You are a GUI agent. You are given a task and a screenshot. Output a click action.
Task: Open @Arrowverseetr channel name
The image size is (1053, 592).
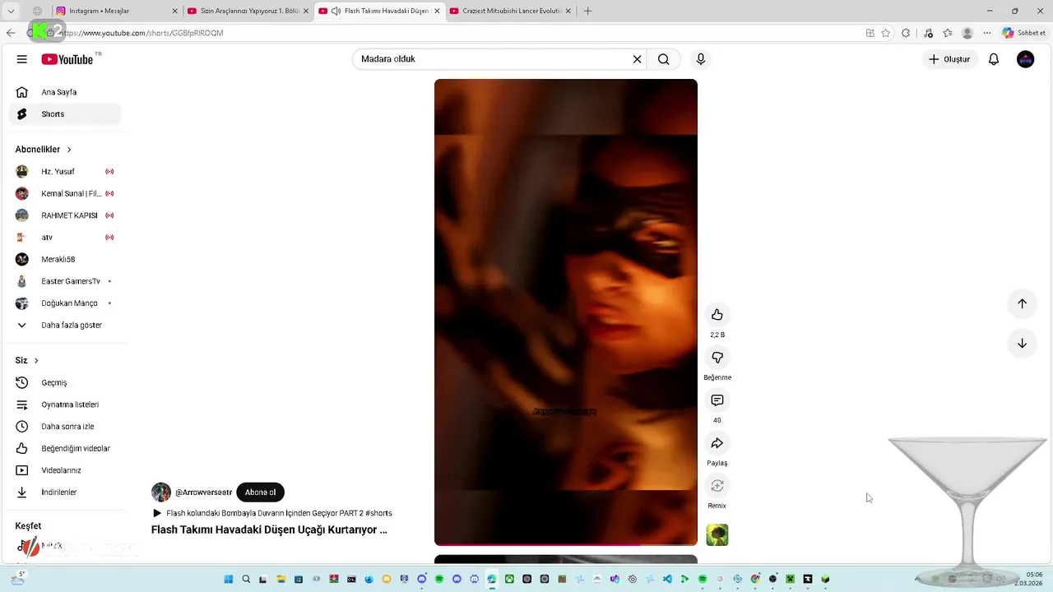(x=203, y=493)
